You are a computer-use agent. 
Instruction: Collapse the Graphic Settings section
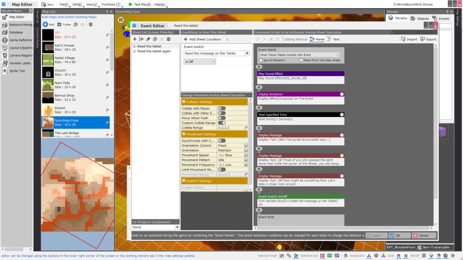pos(184,181)
